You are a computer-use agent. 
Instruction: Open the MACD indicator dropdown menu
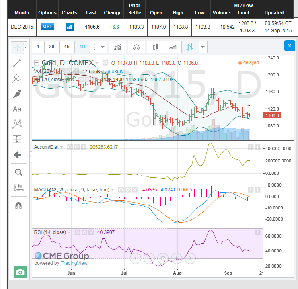[x=112, y=189]
